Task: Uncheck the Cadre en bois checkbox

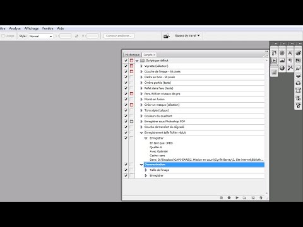Action: pyautogui.click(x=126, y=77)
